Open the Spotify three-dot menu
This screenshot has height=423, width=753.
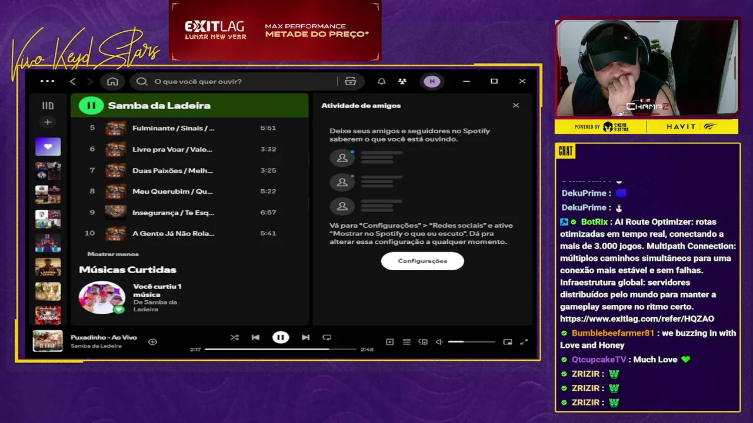(47, 81)
